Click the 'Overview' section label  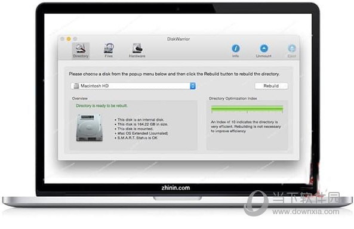pyautogui.click(x=80, y=98)
